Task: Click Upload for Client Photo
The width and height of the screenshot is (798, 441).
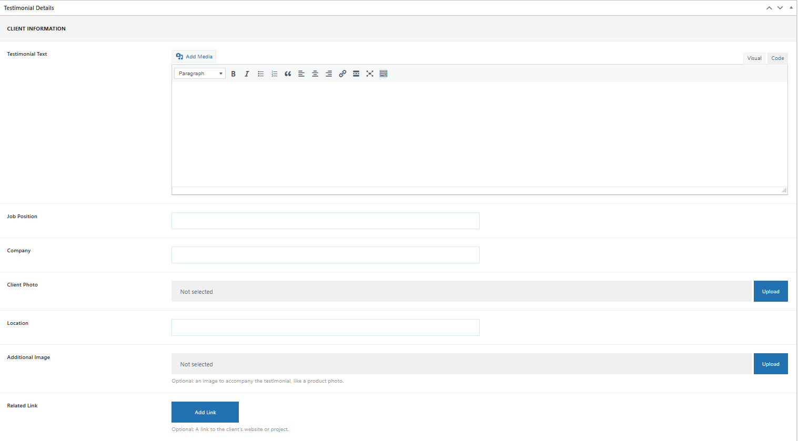Action: tap(771, 291)
